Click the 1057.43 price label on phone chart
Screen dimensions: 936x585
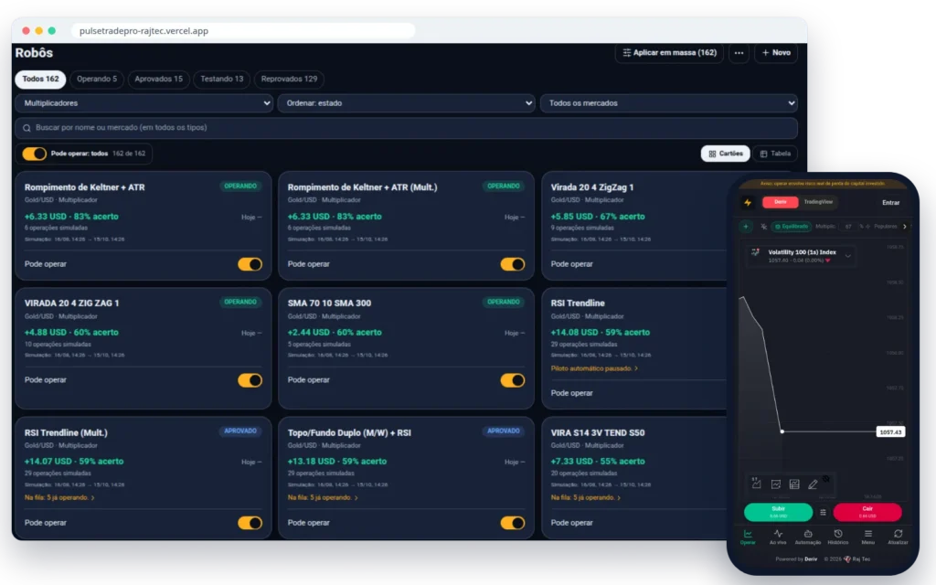coord(890,431)
